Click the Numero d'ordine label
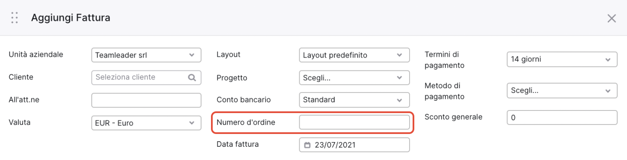Screen dimensions: 627x160 point(246,122)
